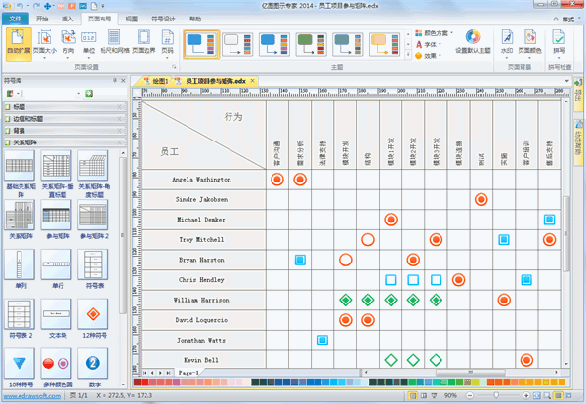
Task: Select the first blue theme thumbnail
Action: [x=201, y=45]
